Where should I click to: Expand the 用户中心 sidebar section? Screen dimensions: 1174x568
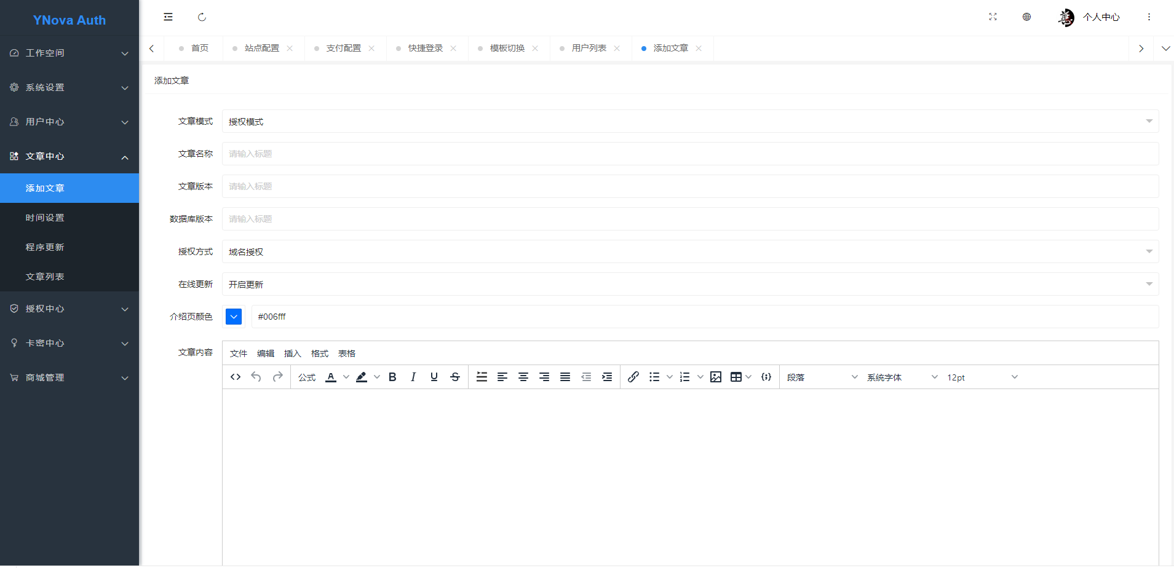point(69,122)
